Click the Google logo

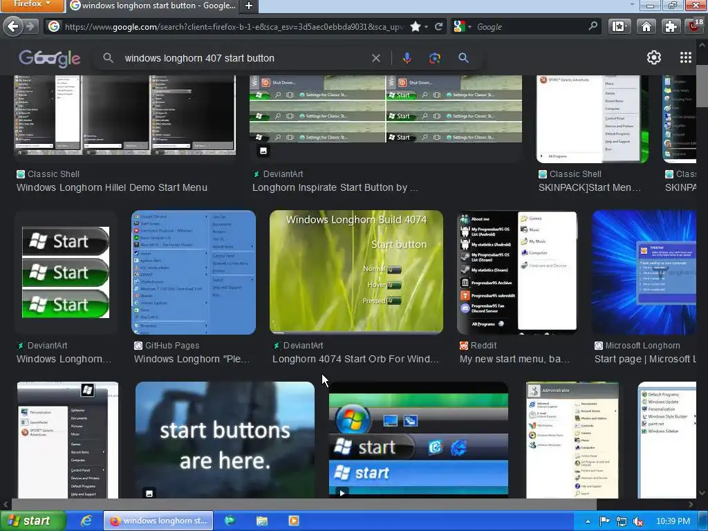(x=50, y=58)
